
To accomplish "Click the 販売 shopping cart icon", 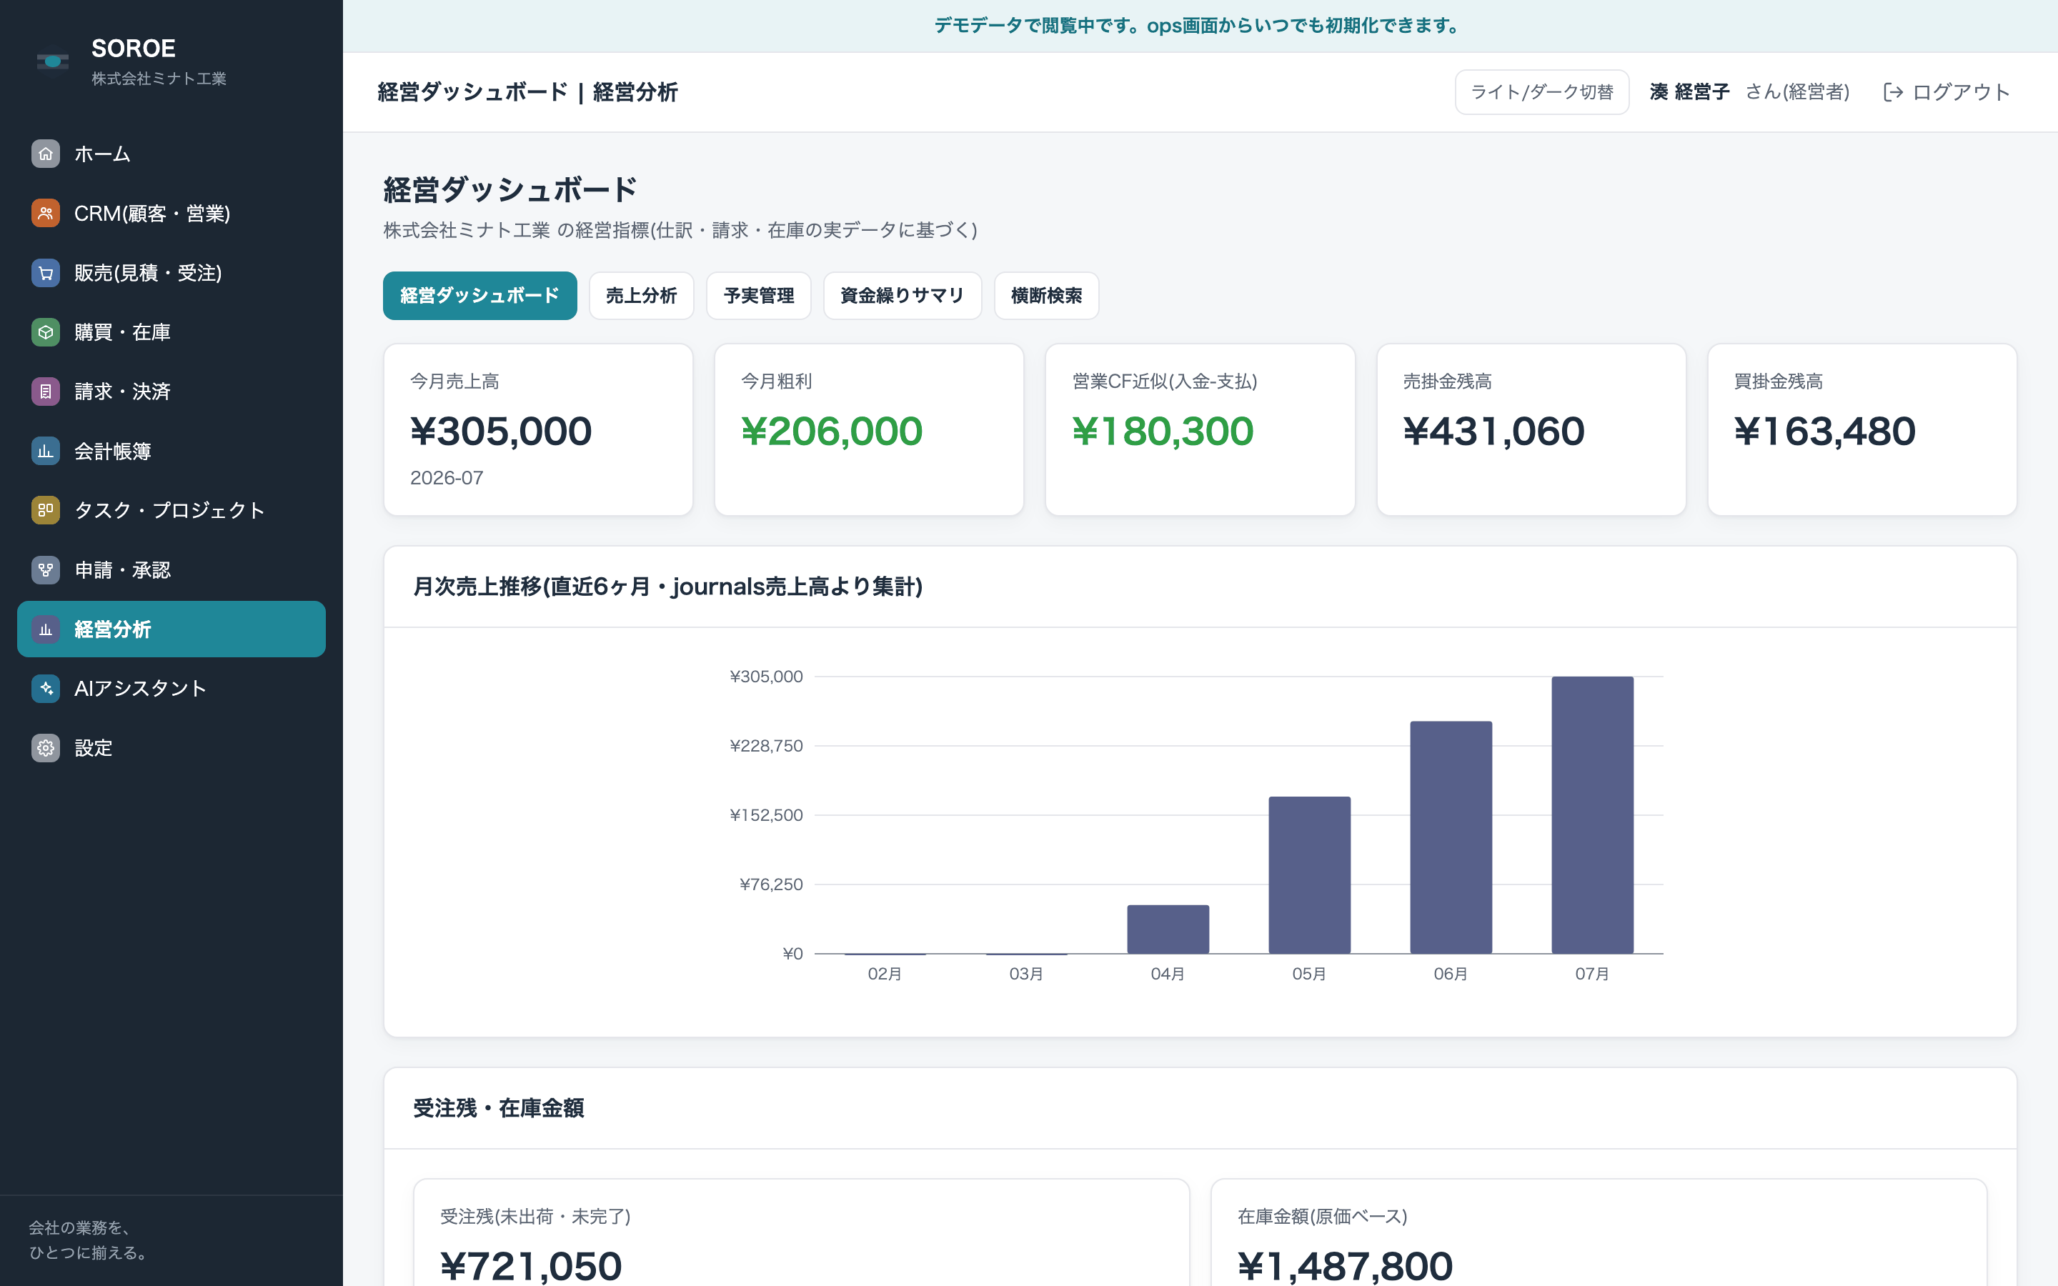I will [46, 273].
